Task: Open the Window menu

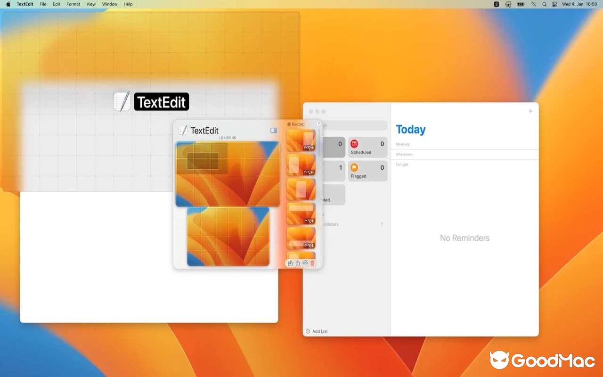Action: (110, 4)
